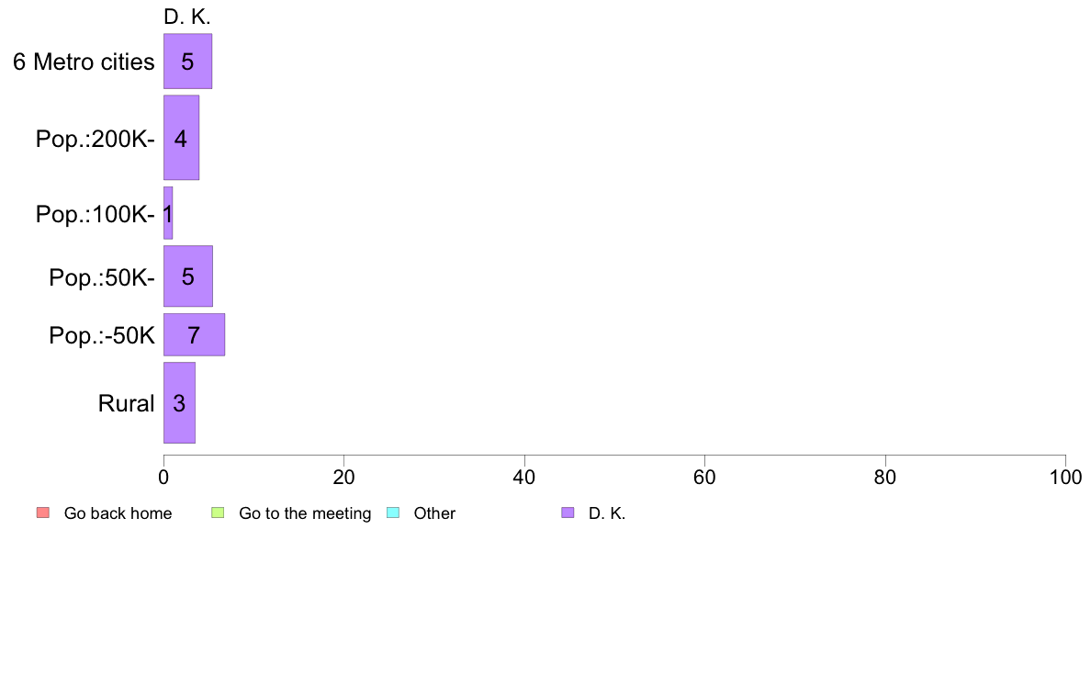Click the red Go back home legend swatch
Image resolution: width=1091 pixels, height=676 pixels.
click(x=43, y=513)
